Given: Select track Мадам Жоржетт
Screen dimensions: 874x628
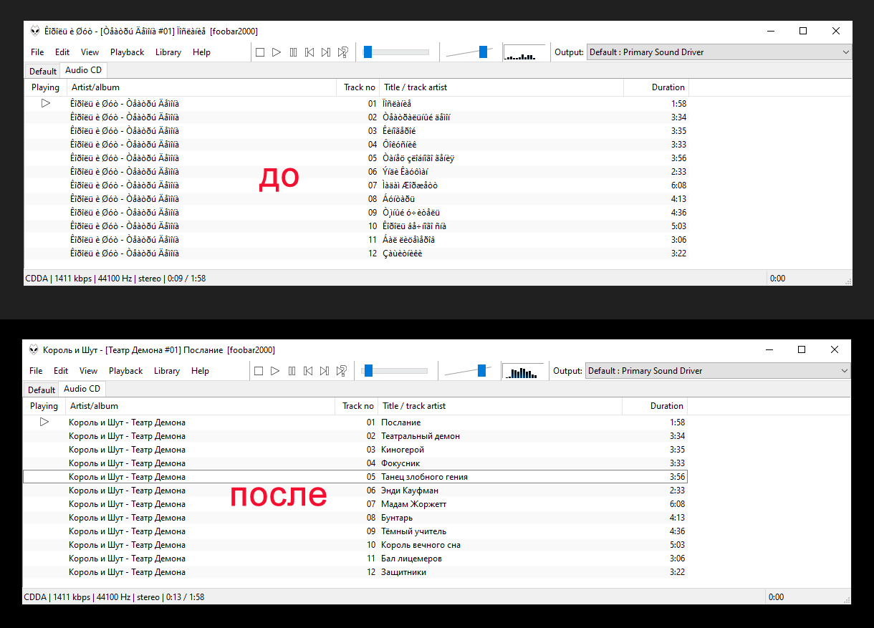Looking at the screenshot, I should pyautogui.click(x=355, y=504).
